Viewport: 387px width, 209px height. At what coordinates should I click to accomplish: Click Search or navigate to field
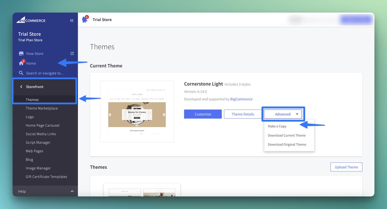tap(45, 73)
